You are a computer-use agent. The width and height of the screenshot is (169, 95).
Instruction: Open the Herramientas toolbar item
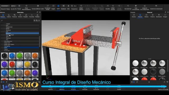click(x=128, y=7)
